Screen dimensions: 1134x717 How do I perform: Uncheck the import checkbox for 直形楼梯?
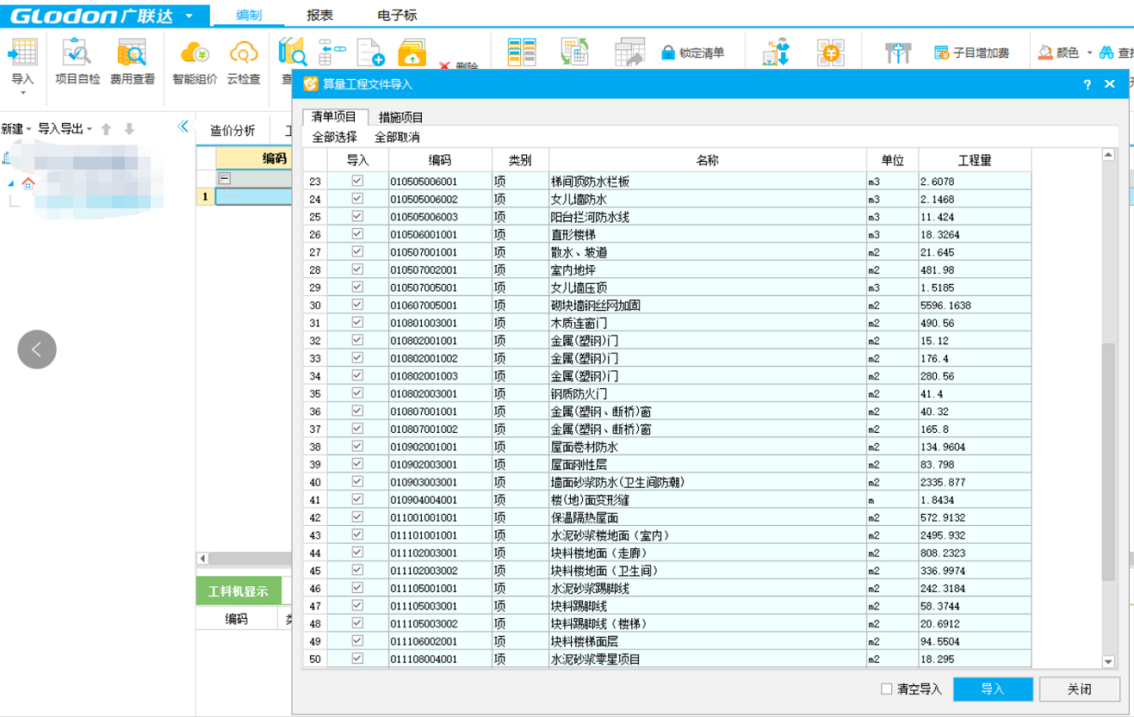pyautogui.click(x=357, y=234)
